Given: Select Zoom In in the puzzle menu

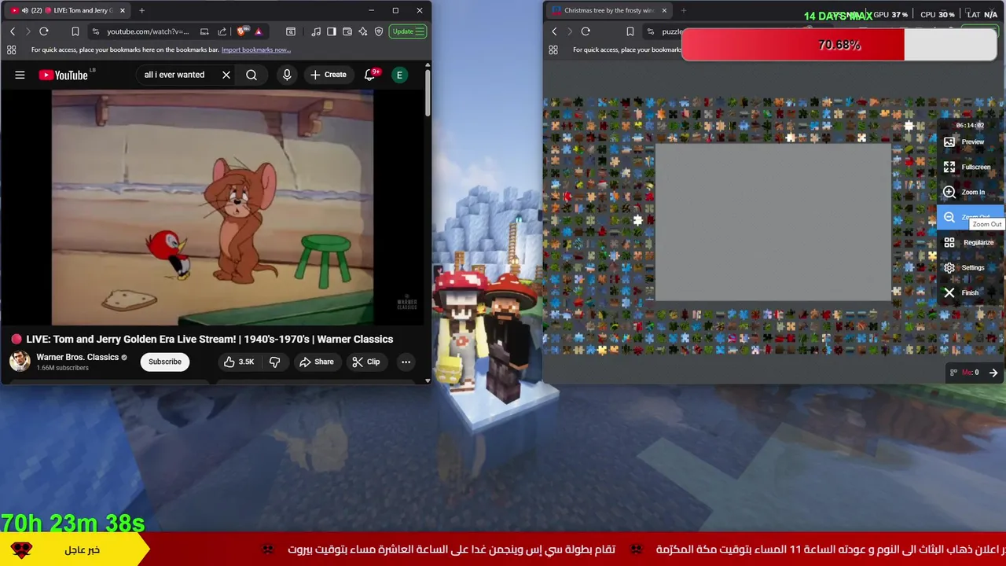Looking at the screenshot, I should pyautogui.click(x=971, y=193).
